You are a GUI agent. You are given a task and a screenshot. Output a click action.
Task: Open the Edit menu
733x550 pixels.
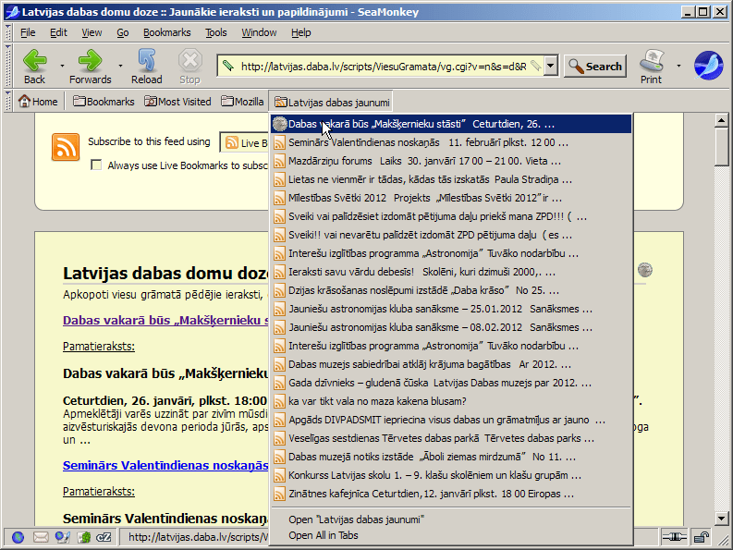pos(58,32)
